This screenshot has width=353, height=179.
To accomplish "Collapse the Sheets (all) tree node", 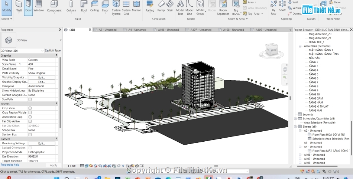I will click(295, 126).
